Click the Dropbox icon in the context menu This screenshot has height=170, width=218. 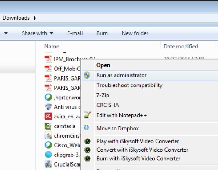87,128
